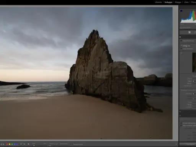Go to next photo with right arrow

point(24,144)
